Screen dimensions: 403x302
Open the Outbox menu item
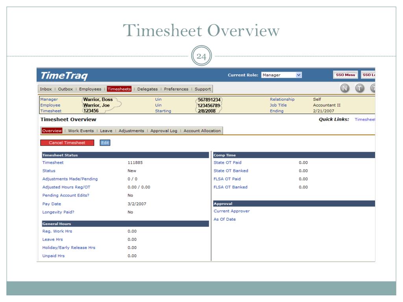[65, 89]
